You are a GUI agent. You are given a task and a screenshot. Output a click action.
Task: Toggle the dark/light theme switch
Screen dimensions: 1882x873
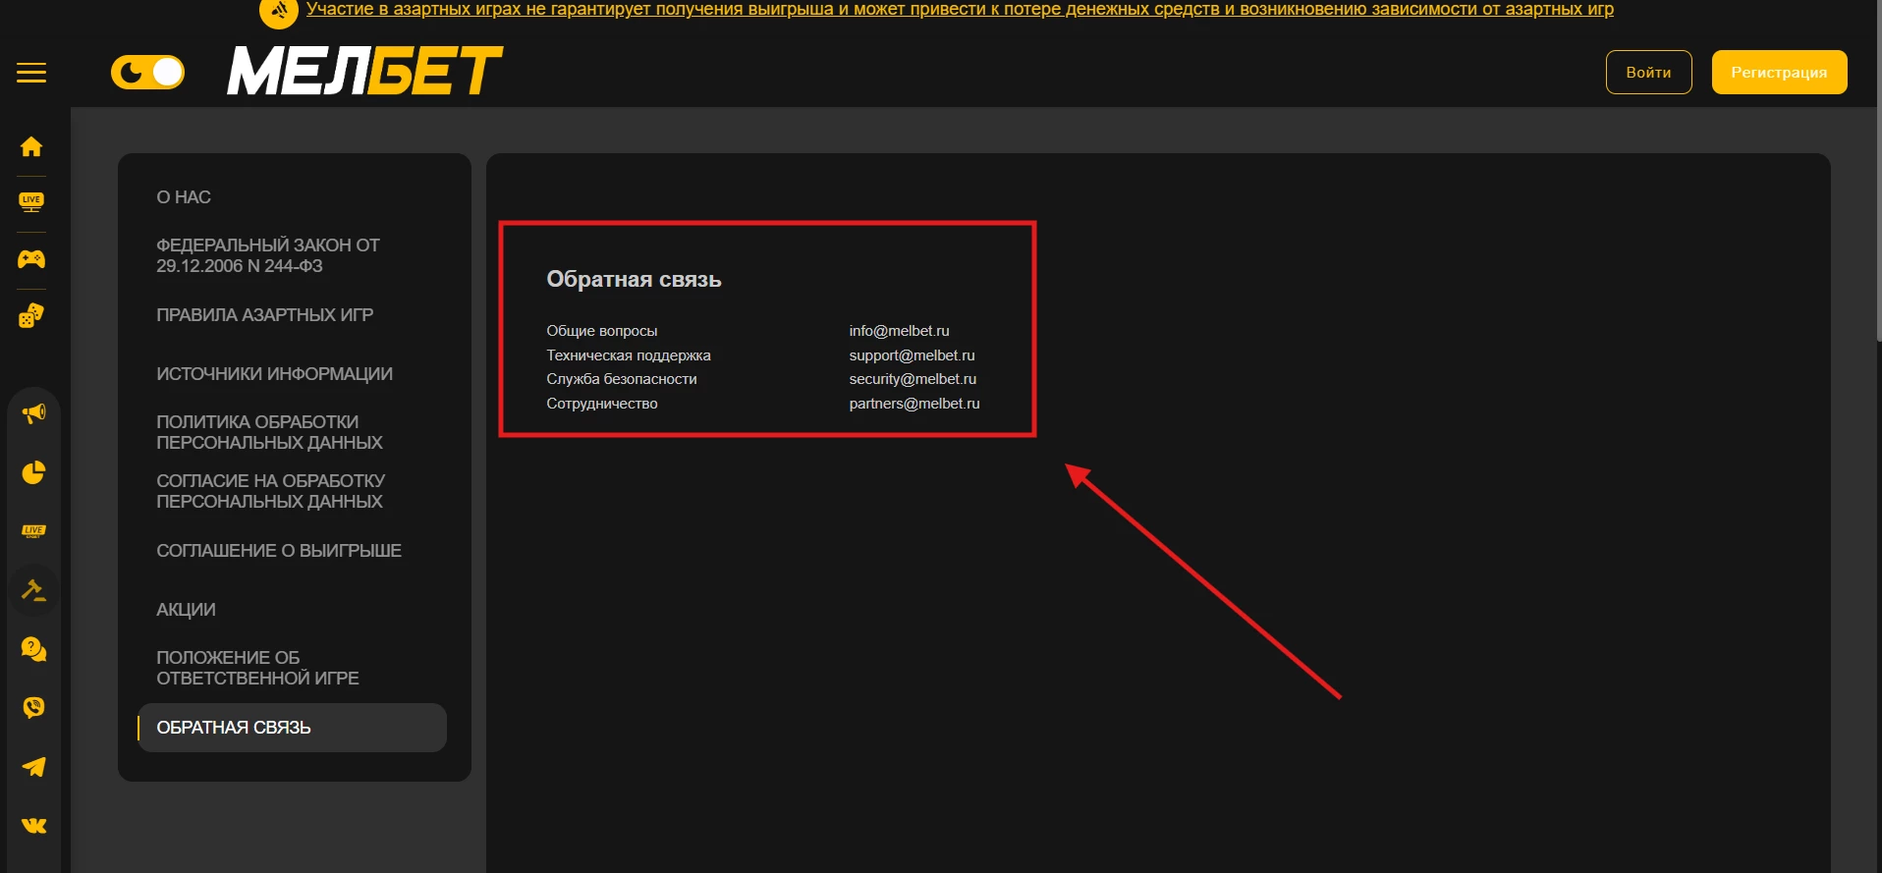147,72
